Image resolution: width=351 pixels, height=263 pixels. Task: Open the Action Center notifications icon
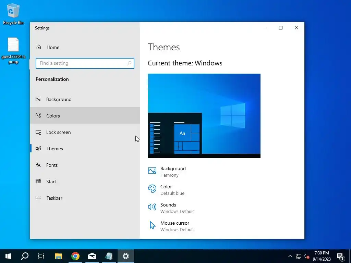point(340,256)
